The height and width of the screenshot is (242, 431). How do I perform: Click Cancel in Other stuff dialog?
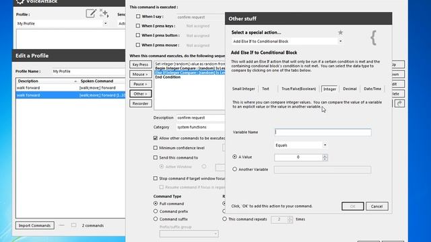pyautogui.click(x=377, y=206)
